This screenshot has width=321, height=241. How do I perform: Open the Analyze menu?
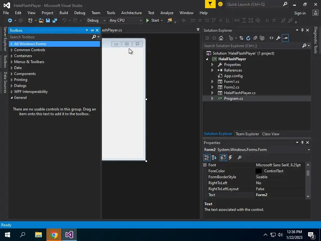click(x=167, y=13)
